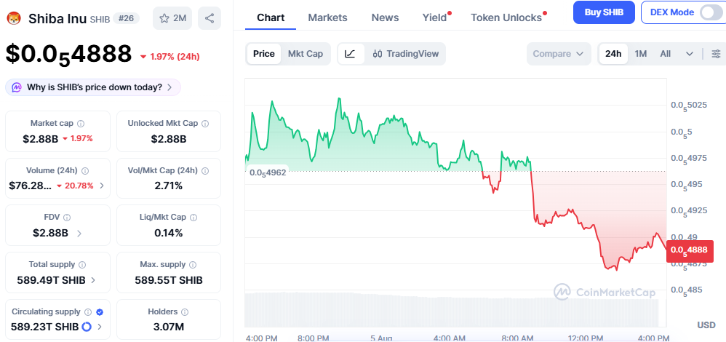Viewport: 726px width, 342px height.
Task: Click info icon beside Total supply
Action: [82, 265]
